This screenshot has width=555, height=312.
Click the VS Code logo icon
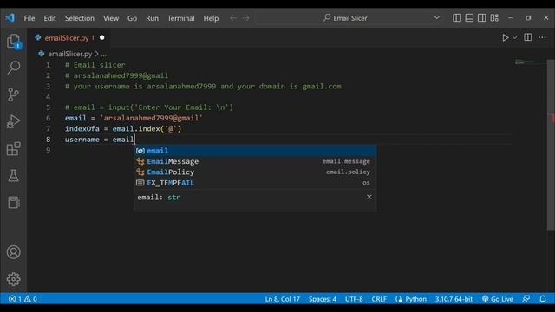pyautogui.click(x=10, y=17)
